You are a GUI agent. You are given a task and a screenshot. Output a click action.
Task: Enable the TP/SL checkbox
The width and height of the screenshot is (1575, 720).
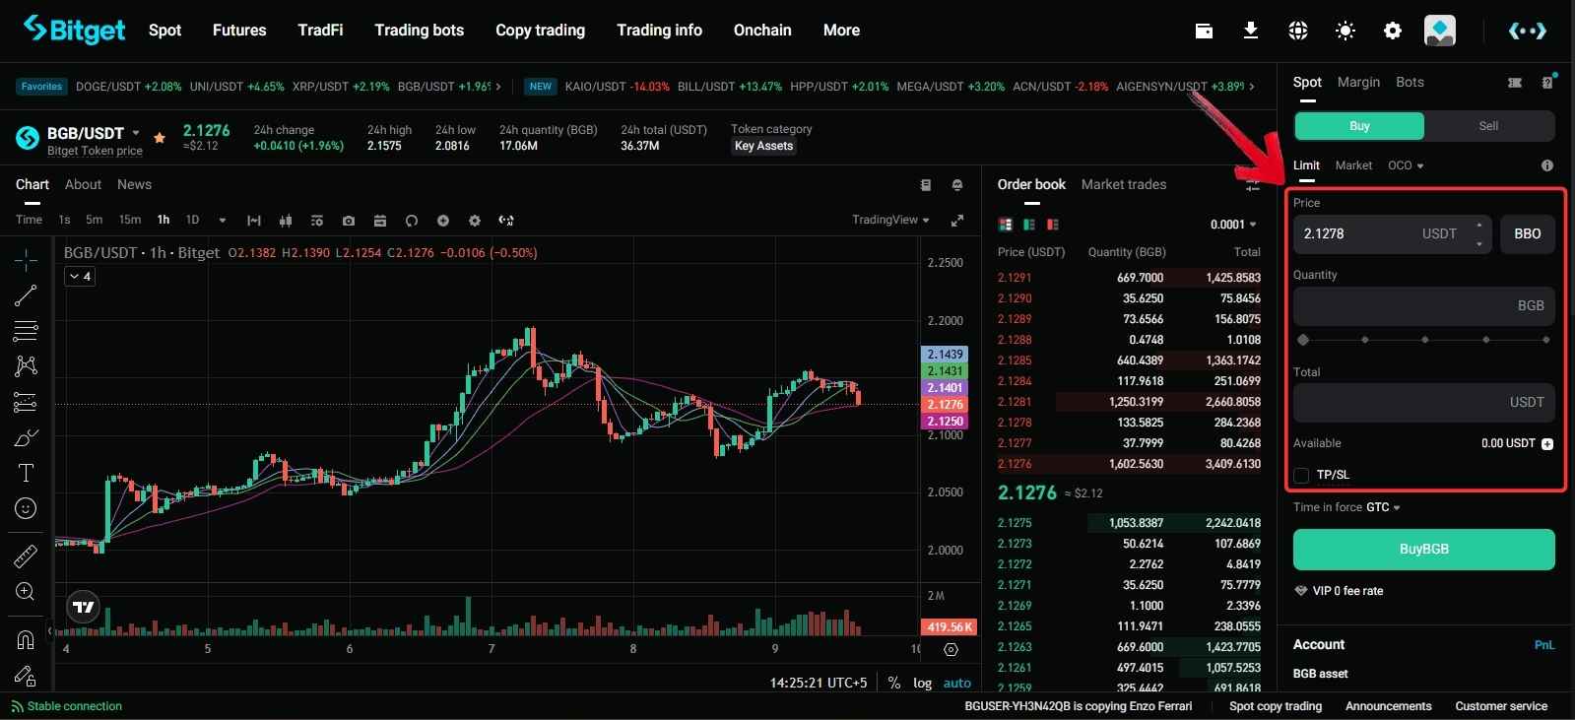(1301, 476)
